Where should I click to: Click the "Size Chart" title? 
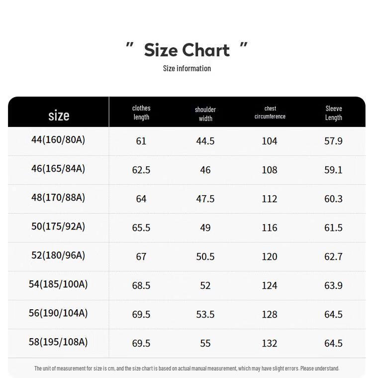tap(186, 50)
